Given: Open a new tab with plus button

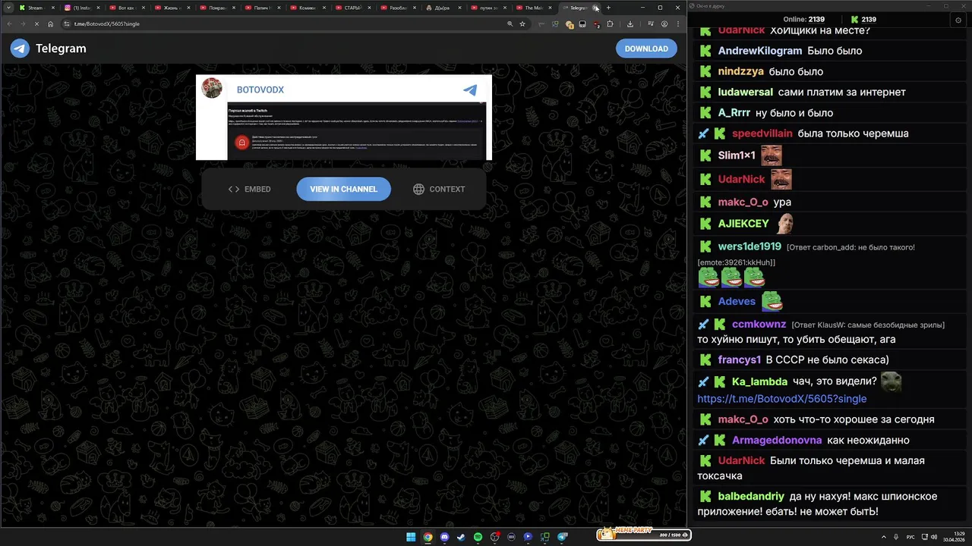Looking at the screenshot, I should click(607, 8).
